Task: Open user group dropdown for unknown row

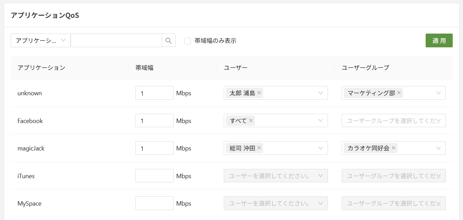Action: 438,93
